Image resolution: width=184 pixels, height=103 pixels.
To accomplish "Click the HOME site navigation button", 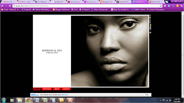I will [x=37, y=89].
